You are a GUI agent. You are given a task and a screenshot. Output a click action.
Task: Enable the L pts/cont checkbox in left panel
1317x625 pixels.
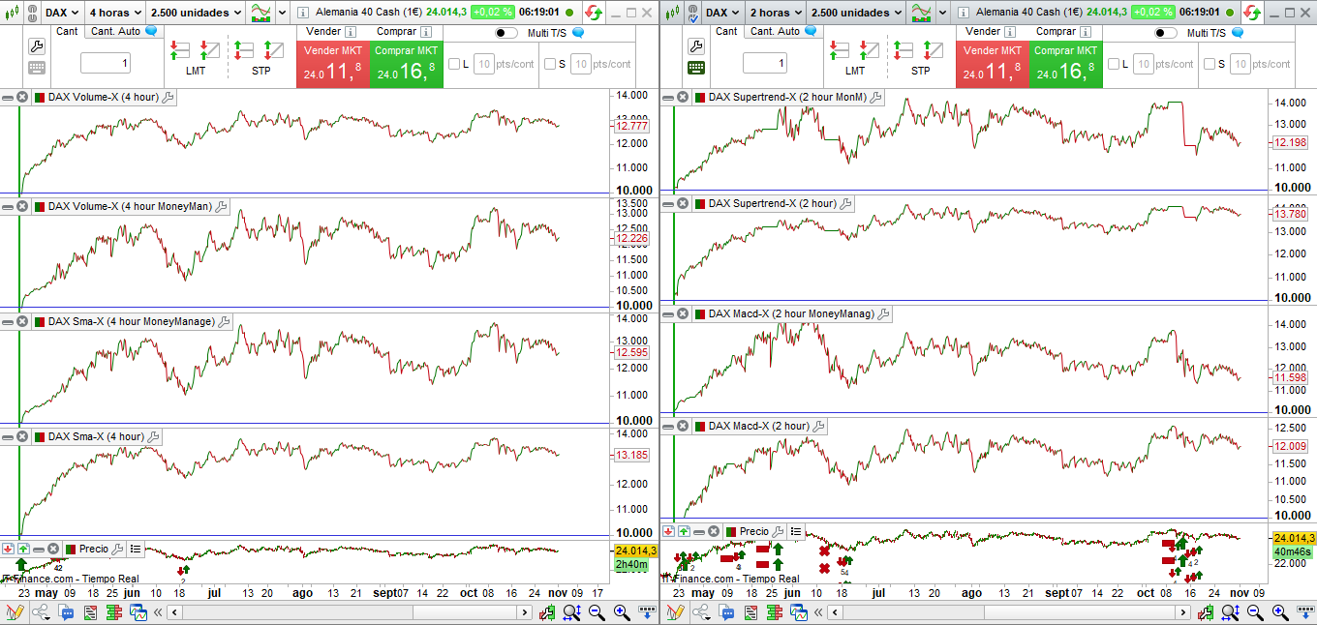(x=454, y=64)
